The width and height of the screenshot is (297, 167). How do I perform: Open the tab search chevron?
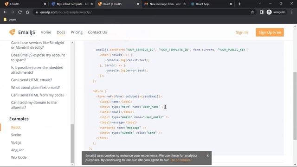tap(260, 4)
